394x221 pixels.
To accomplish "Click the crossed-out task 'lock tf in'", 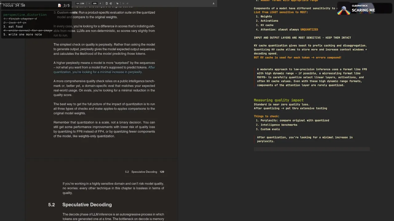I will click(x=15, y=23).
